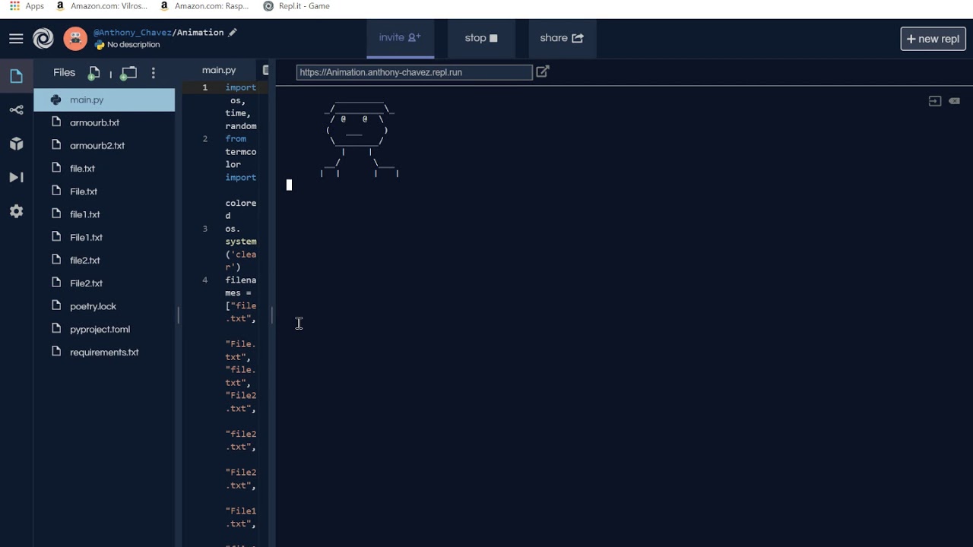
Task: Open main.py in file tree
Action: click(104, 100)
